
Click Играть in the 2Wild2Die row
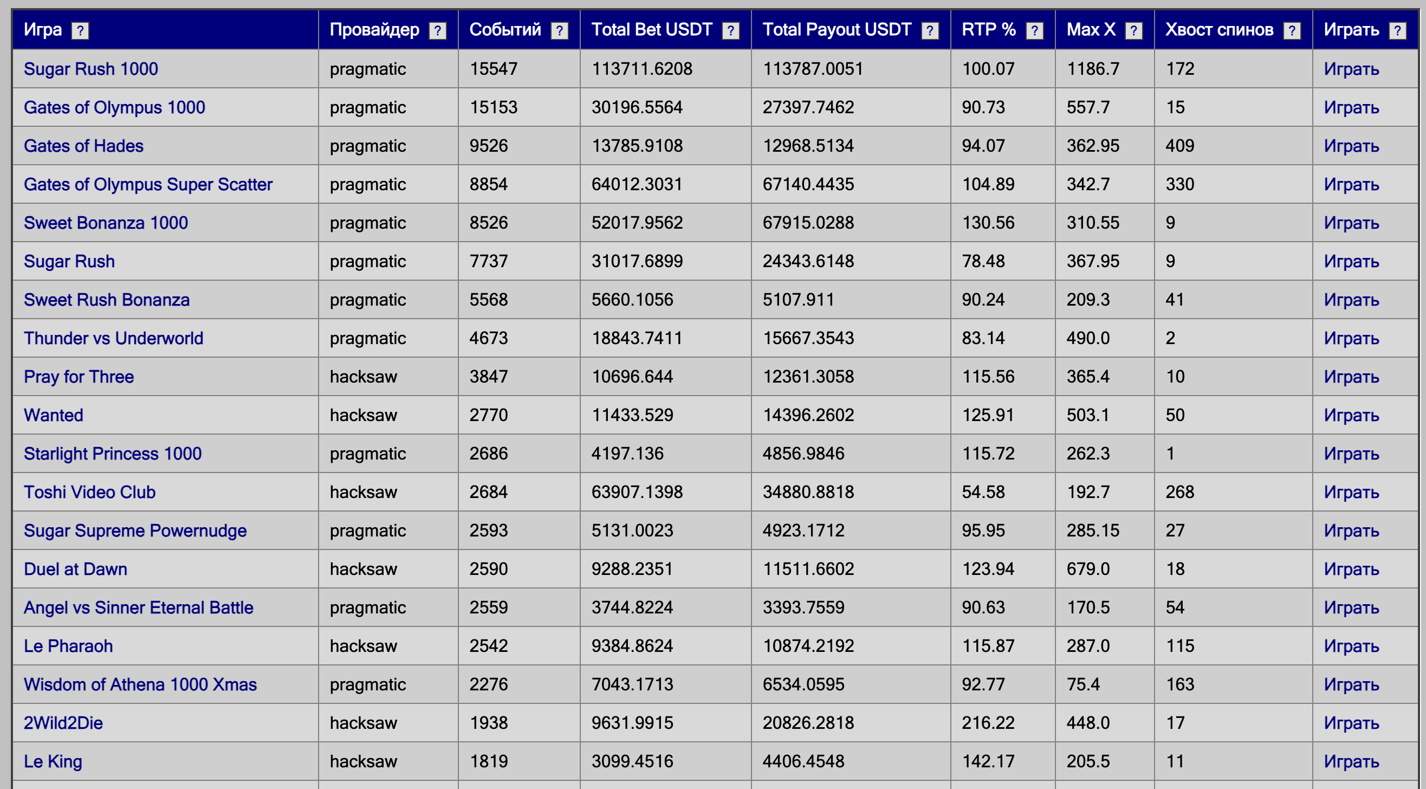(x=1351, y=723)
